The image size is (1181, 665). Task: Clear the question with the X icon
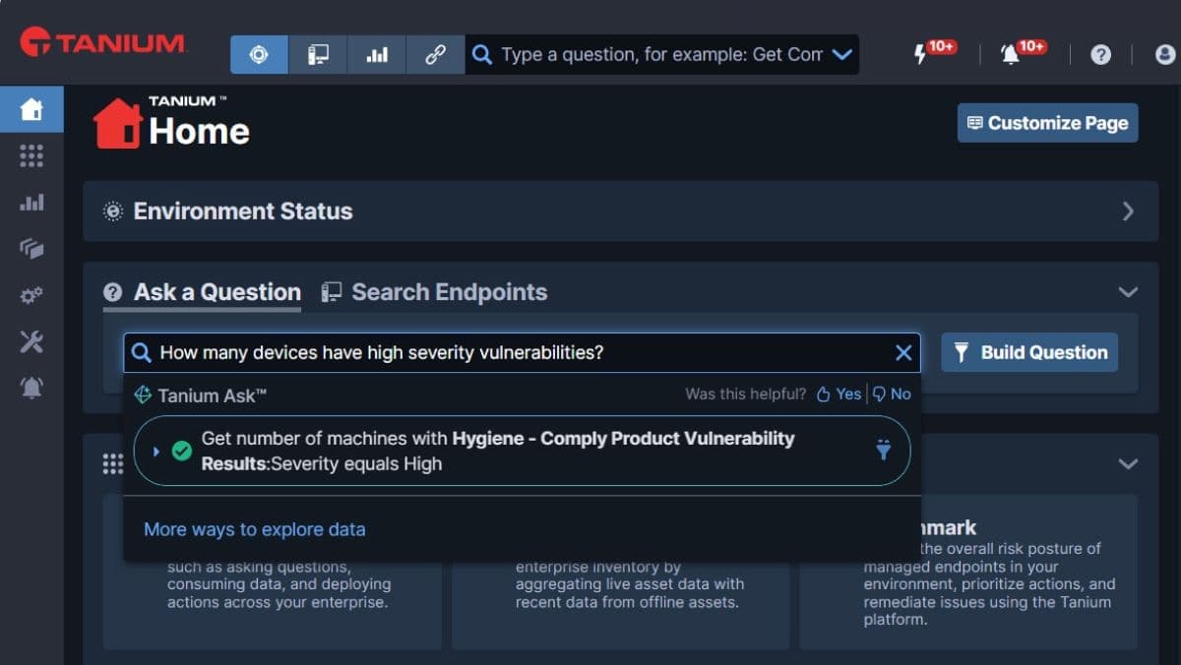[x=903, y=353]
